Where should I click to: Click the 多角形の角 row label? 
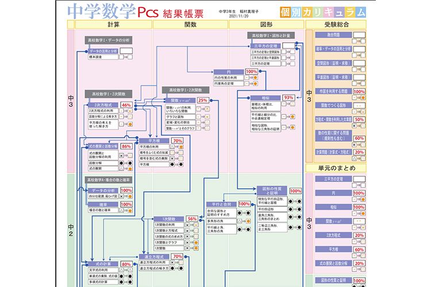click(x=221, y=221)
